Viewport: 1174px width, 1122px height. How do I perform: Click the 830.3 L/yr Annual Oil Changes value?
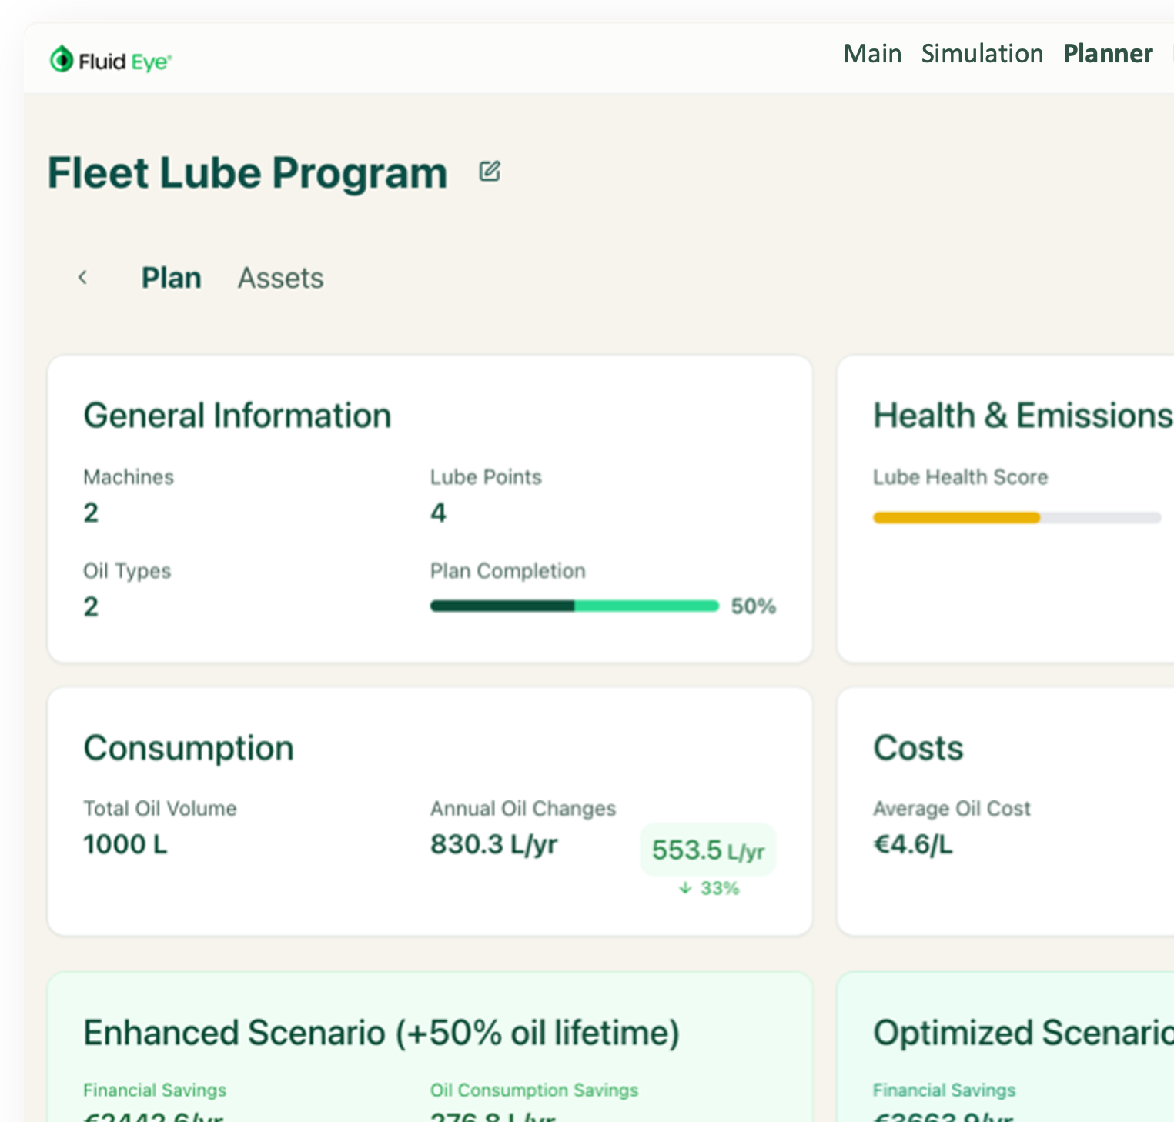tap(493, 845)
